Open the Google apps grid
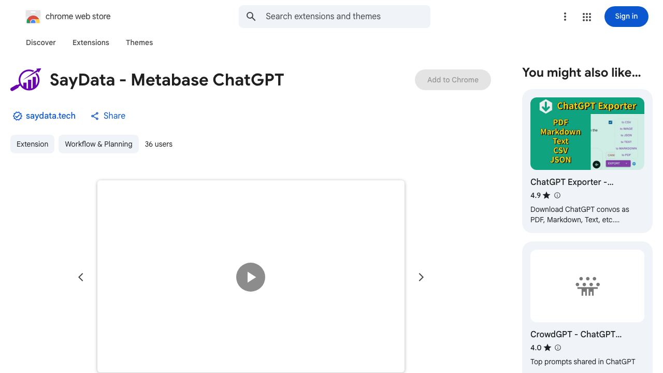The width and height of the screenshot is (663, 373). click(x=587, y=17)
